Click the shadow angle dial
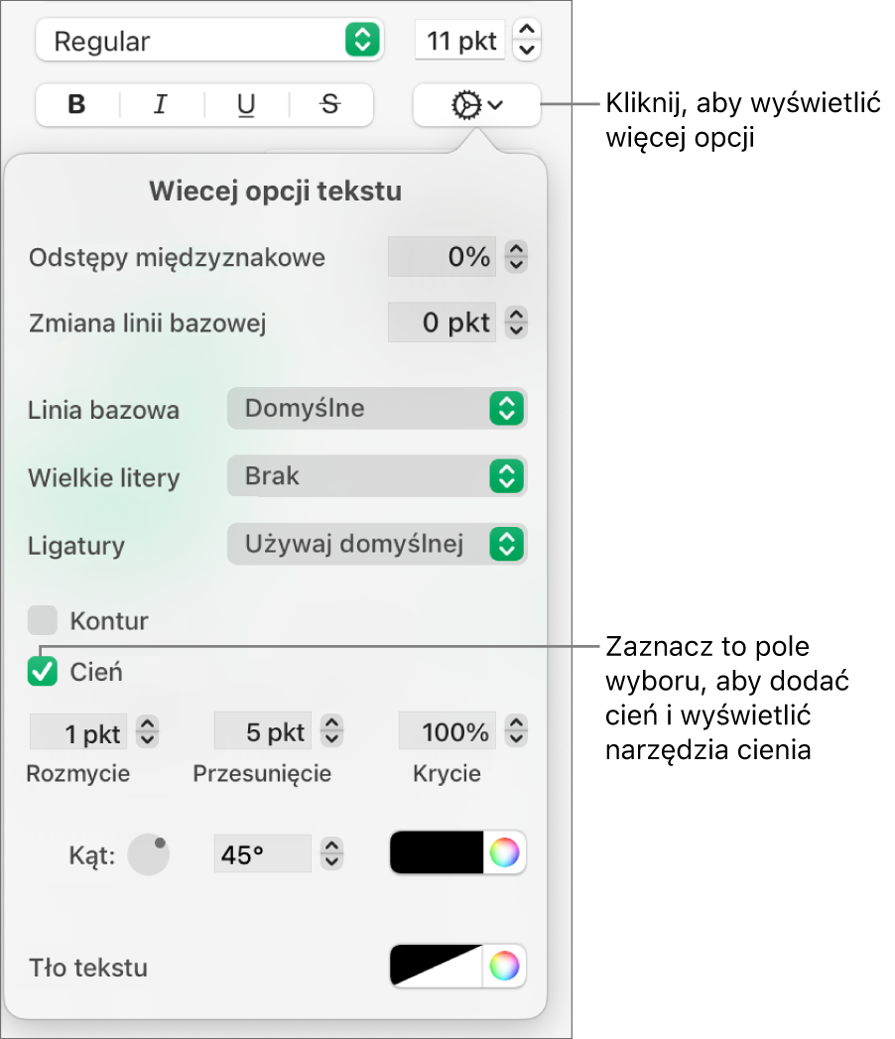Screen dimensions: 895x1039 [x=150, y=853]
